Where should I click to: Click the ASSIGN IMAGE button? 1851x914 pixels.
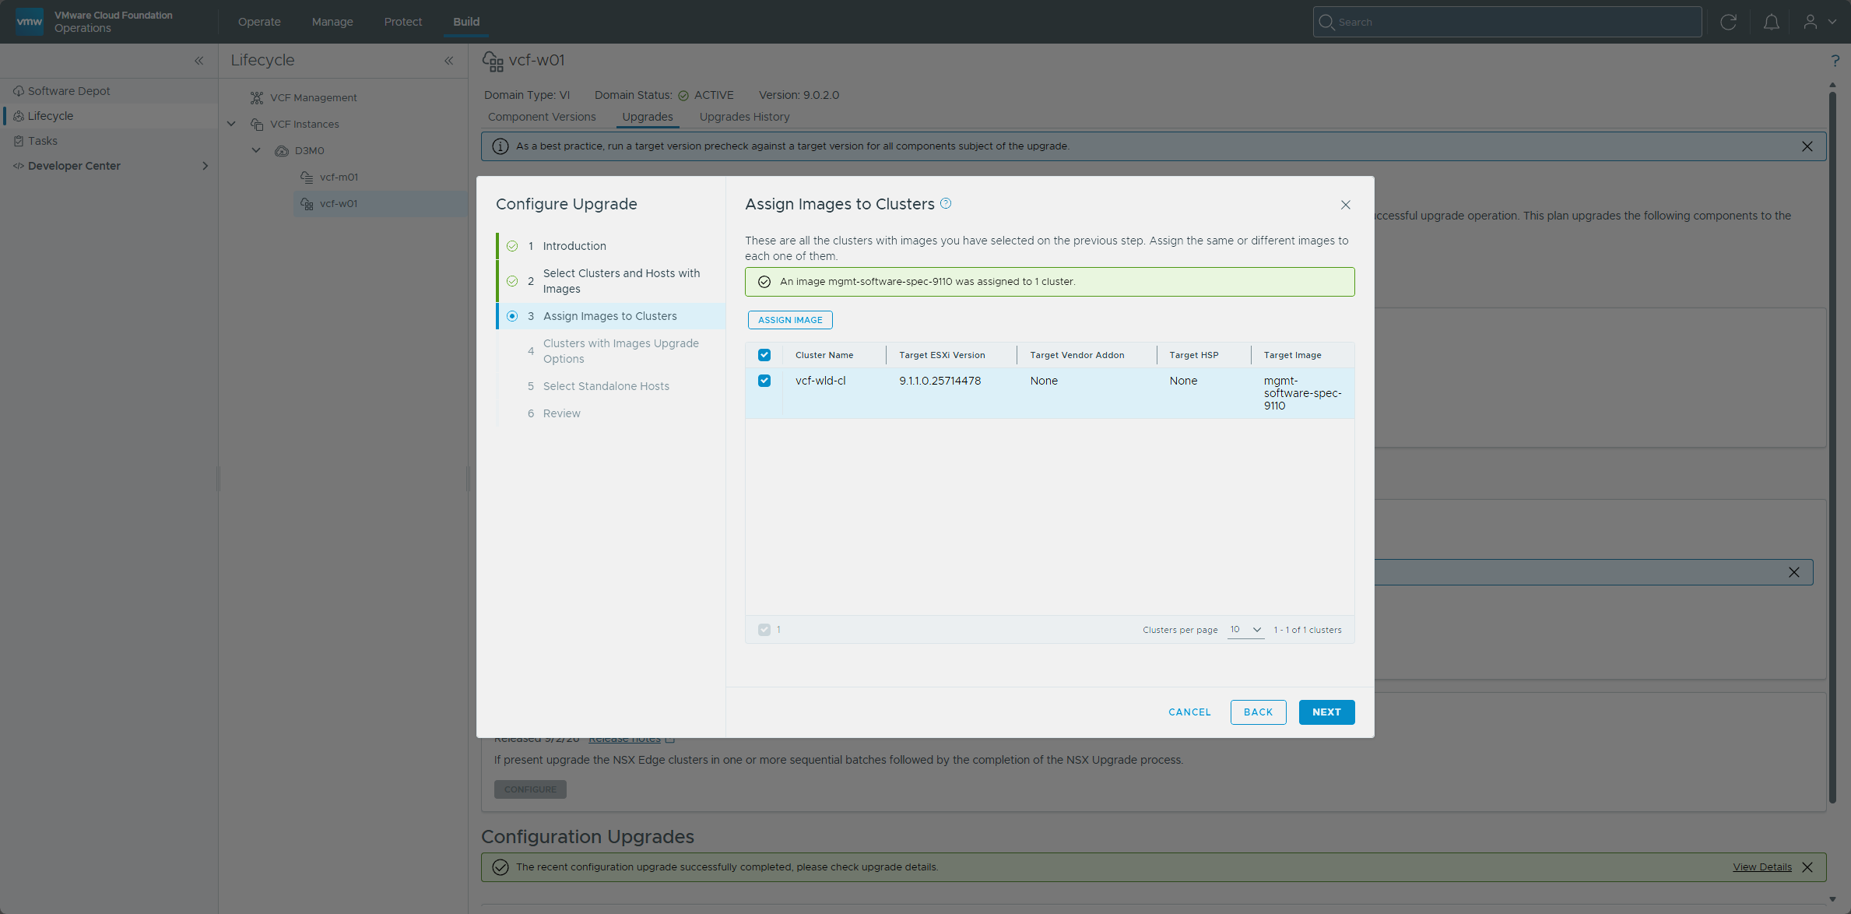click(x=790, y=320)
